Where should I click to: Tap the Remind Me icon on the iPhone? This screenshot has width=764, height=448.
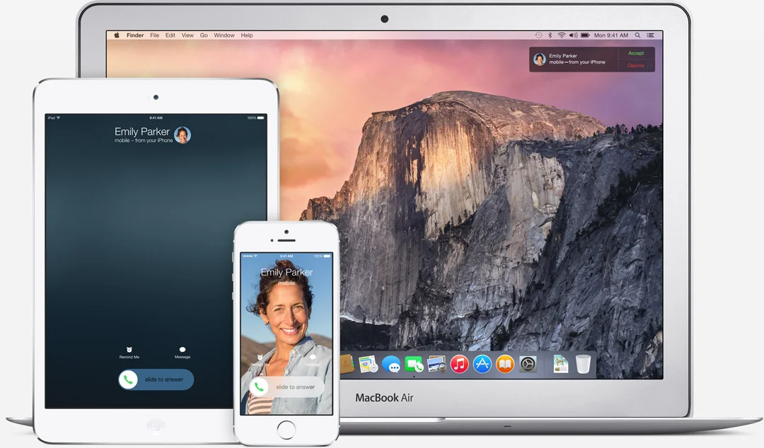pos(260,358)
